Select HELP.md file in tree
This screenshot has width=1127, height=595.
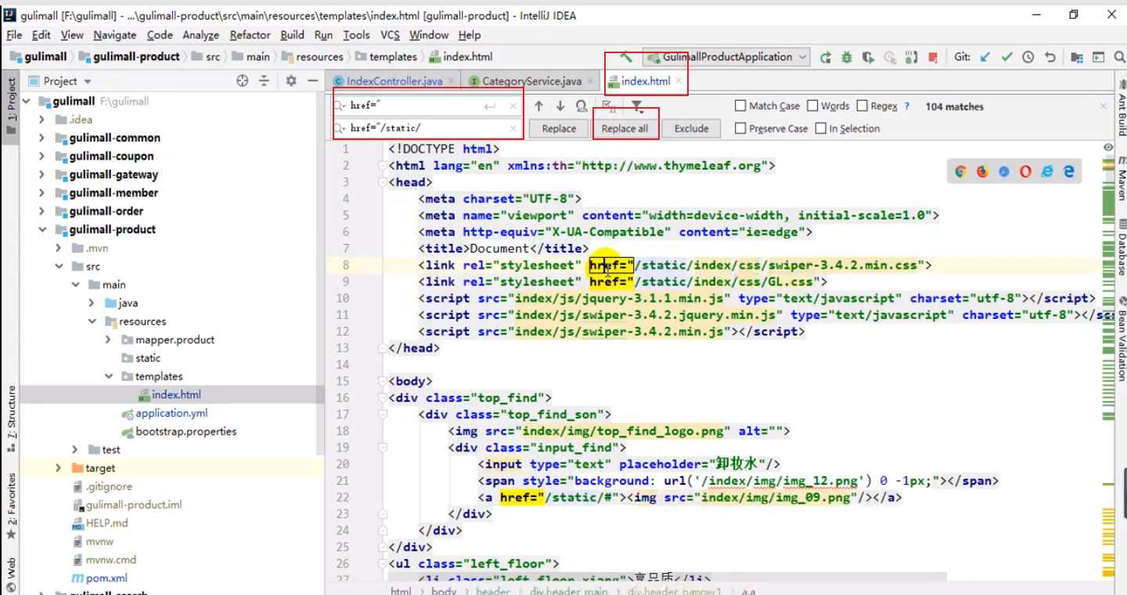[x=107, y=523]
